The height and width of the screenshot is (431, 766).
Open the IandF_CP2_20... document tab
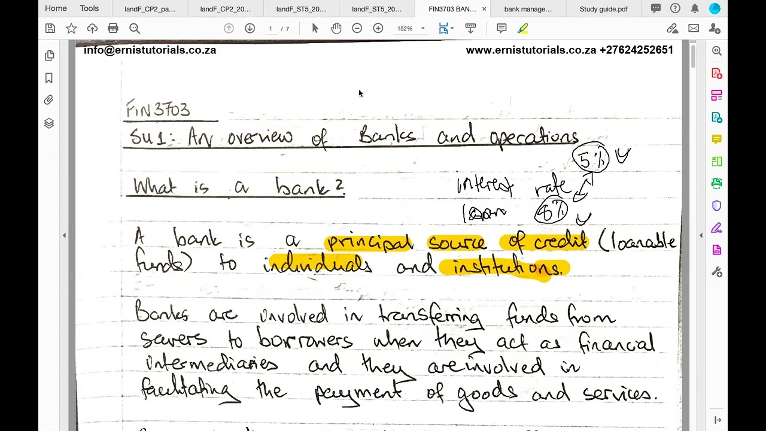tap(226, 9)
